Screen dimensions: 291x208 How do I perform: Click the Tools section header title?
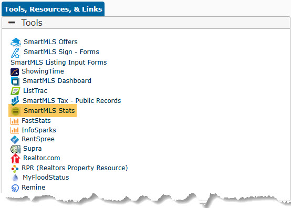(x=32, y=23)
